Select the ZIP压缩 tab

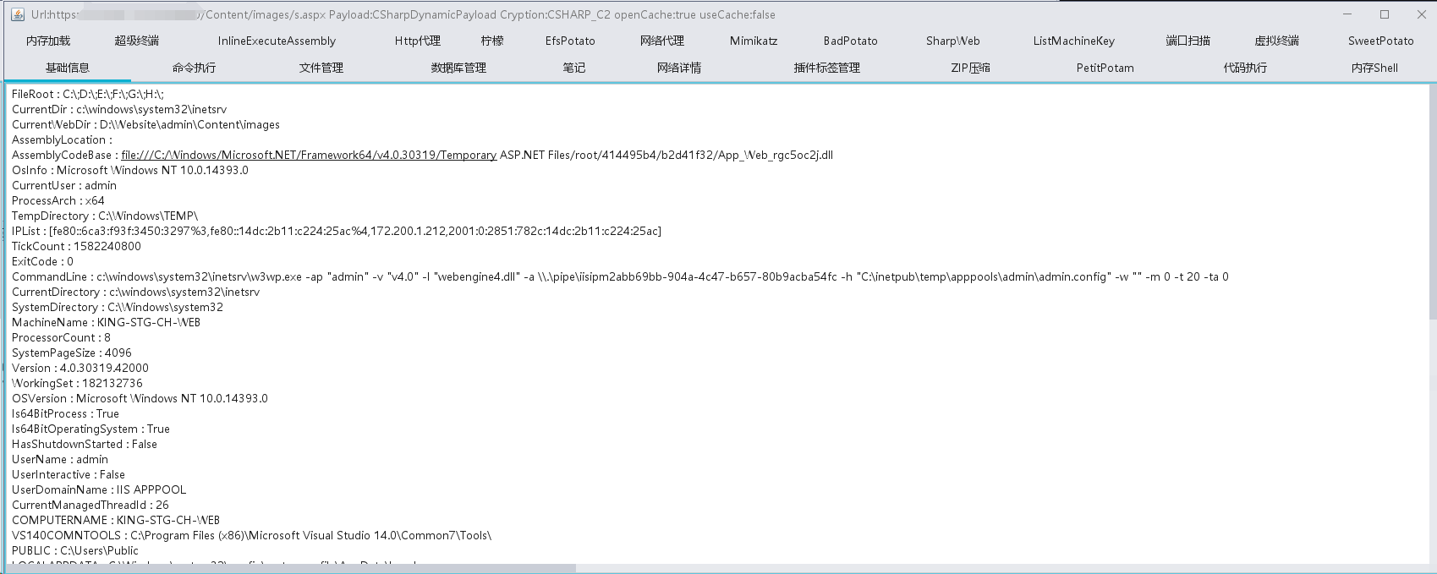[970, 68]
